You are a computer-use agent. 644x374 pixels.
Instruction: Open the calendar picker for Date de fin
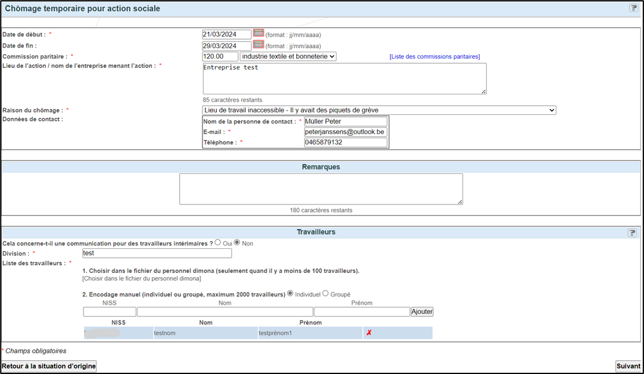click(258, 44)
